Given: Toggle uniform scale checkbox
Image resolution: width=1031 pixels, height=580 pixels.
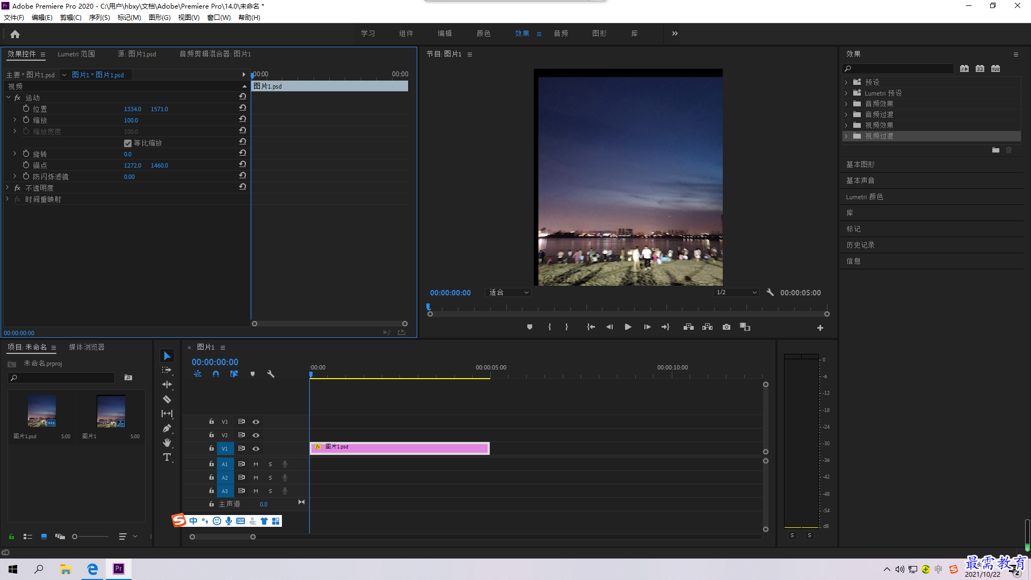Looking at the screenshot, I should click(128, 143).
